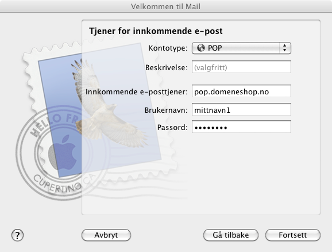Click the Innkommende e-posttjener: label
The image size is (332, 252).
137,92
